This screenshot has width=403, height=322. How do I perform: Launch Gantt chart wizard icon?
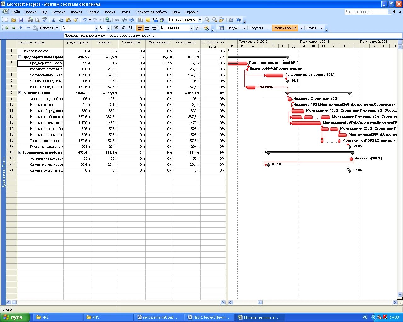207,28
